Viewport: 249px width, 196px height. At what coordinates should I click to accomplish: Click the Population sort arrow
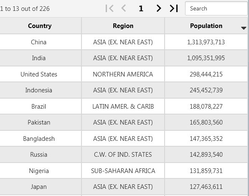tap(244, 28)
